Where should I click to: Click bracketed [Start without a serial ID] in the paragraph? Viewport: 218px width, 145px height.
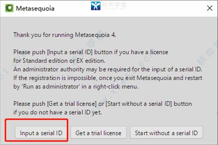[139, 104]
